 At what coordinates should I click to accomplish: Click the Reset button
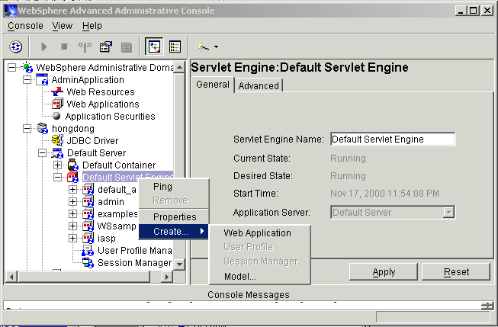click(x=456, y=272)
